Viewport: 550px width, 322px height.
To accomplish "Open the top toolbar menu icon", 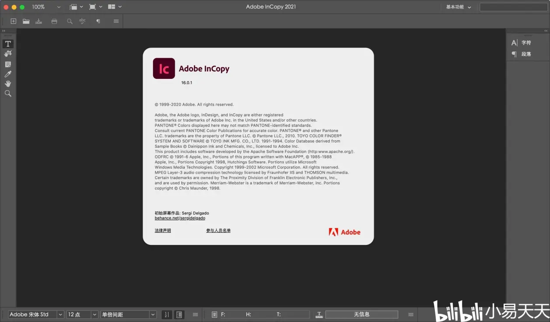I will 116,21.
